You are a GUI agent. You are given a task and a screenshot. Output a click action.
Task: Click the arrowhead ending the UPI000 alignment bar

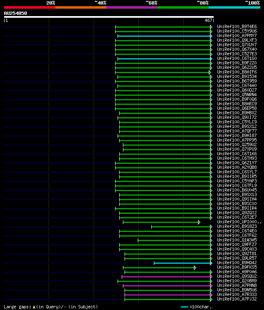pyautogui.click(x=199, y=222)
